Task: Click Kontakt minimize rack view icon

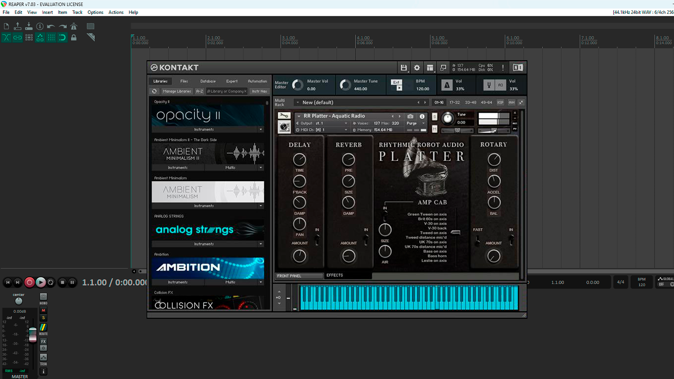Action: coord(443,68)
